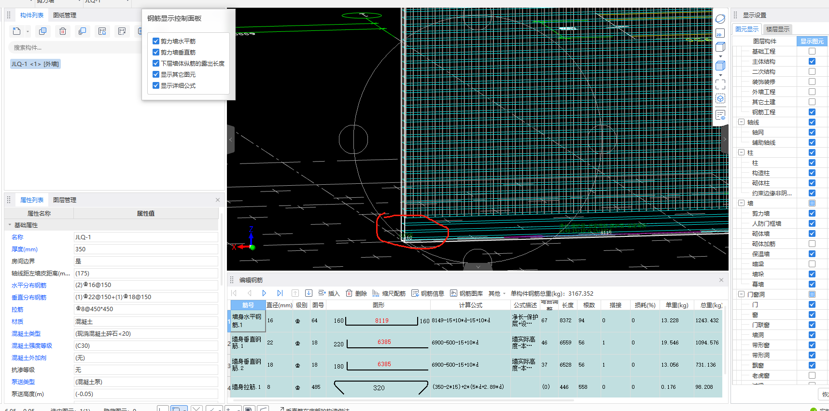
Task: Uncheck 剪力墙水平筋 checkbox
Action: [x=156, y=41]
